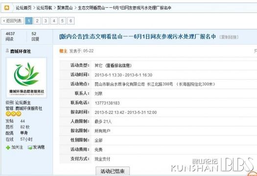The height and width of the screenshot is (176, 257).
Task: Open the 鹿城环保社 avatar logo image
Action: [26, 78]
